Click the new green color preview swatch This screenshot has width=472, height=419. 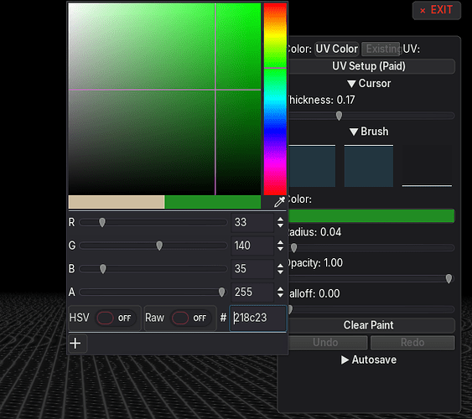click(212, 202)
